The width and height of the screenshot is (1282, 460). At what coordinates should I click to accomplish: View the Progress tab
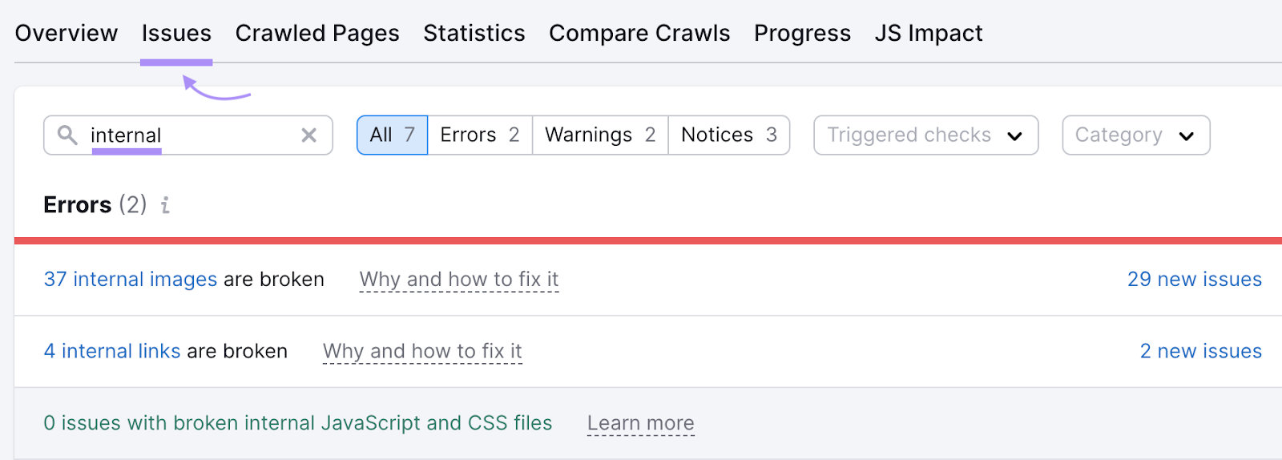click(802, 34)
